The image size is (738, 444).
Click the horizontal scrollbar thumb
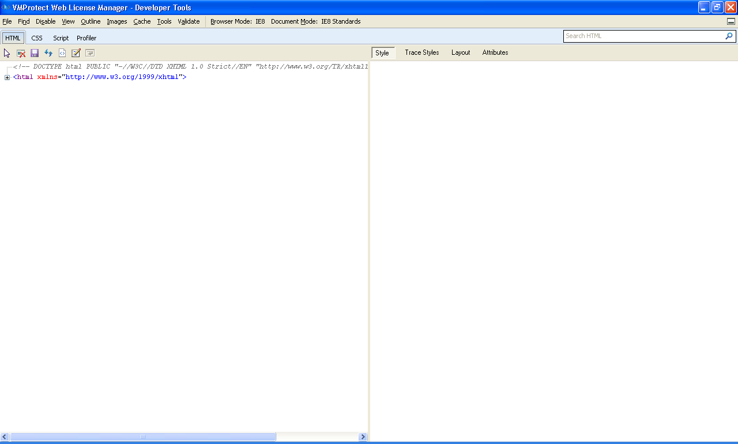[x=143, y=437]
